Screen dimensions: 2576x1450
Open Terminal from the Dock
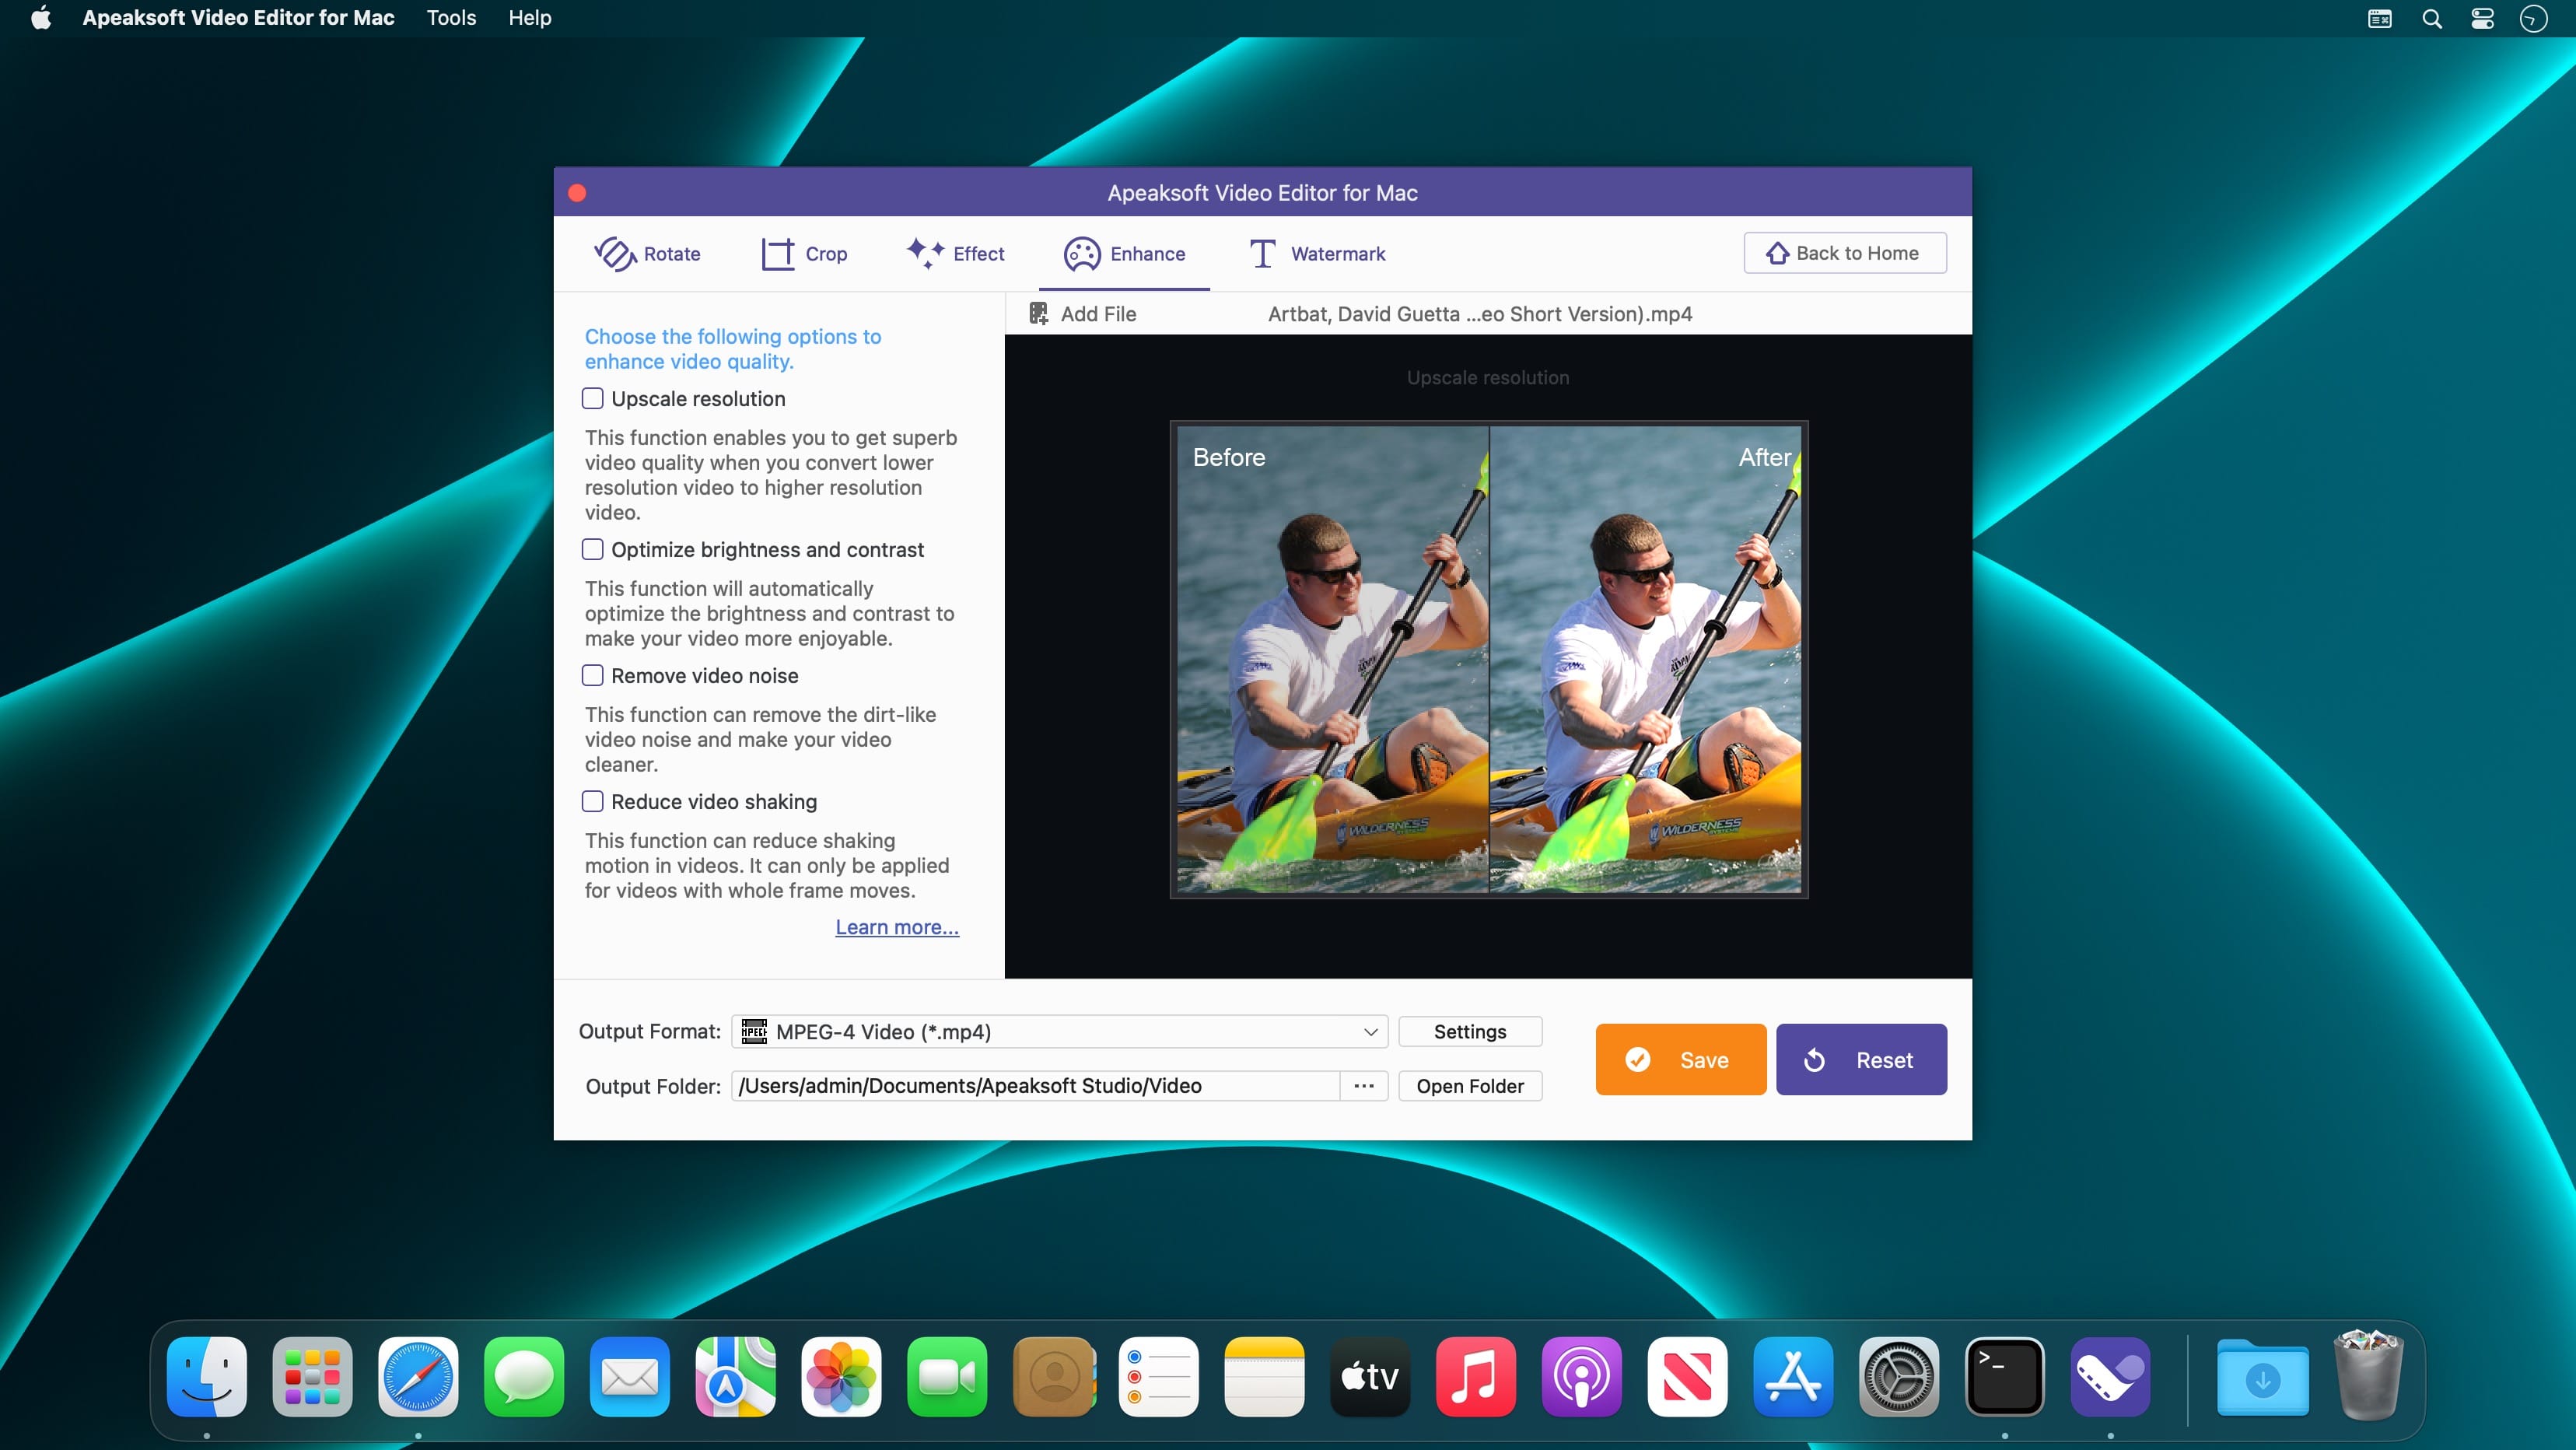2005,1377
